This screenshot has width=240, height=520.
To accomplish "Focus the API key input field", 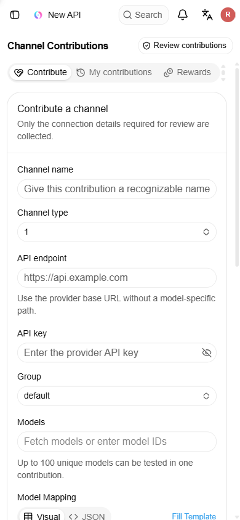I will pyautogui.click(x=117, y=352).
